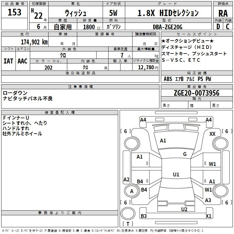
Task: Click the damage code legend at bottom
Action: (103, 230)
